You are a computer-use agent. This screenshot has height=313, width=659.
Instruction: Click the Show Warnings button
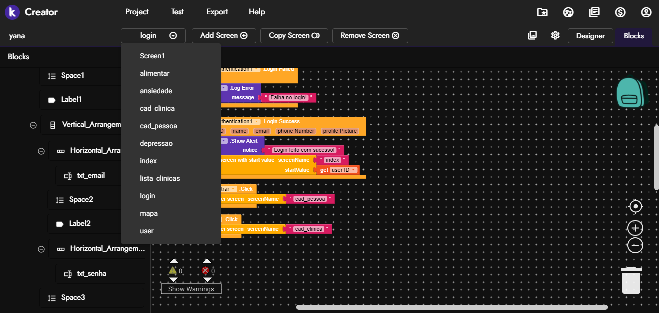pos(191,289)
